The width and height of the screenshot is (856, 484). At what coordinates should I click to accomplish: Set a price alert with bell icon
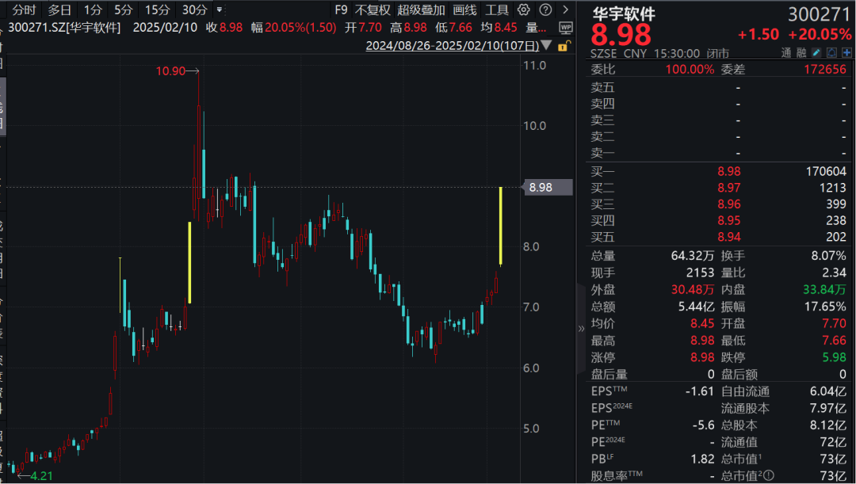click(831, 53)
